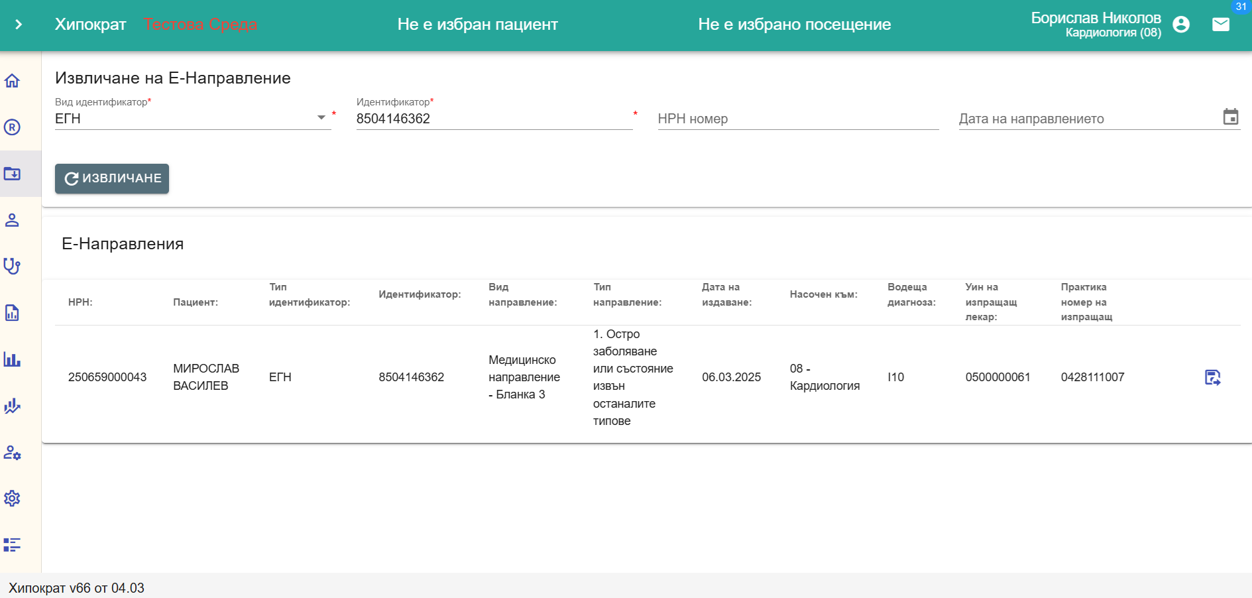This screenshot has width=1252, height=598.
Task: Click the Тип направление description cell
Action: tap(633, 377)
